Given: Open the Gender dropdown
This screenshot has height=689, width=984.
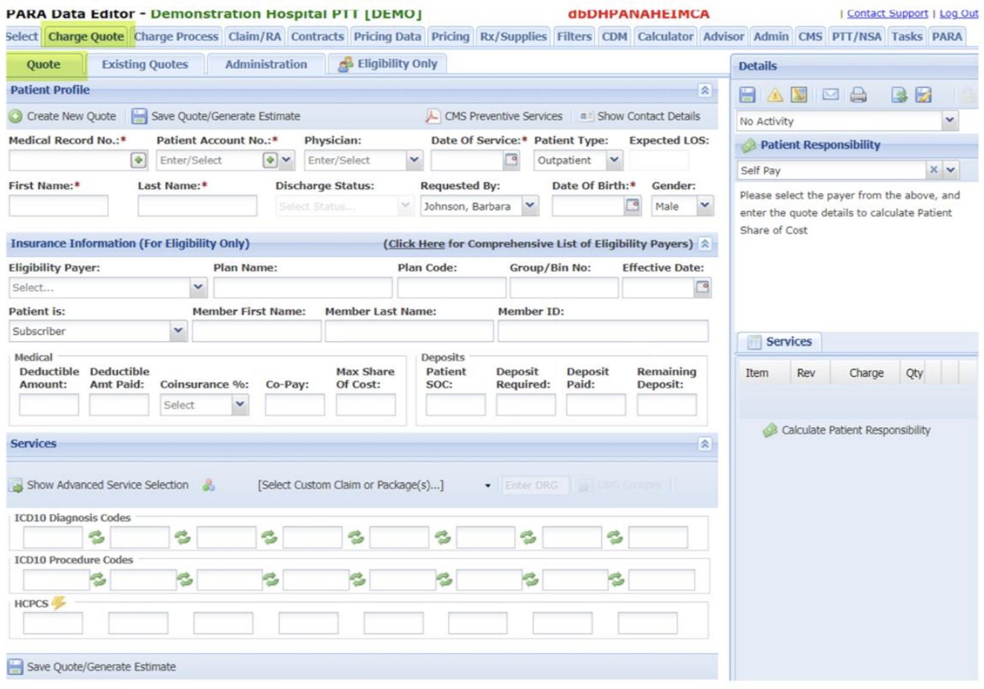Looking at the screenshot, I should [704, 206].
